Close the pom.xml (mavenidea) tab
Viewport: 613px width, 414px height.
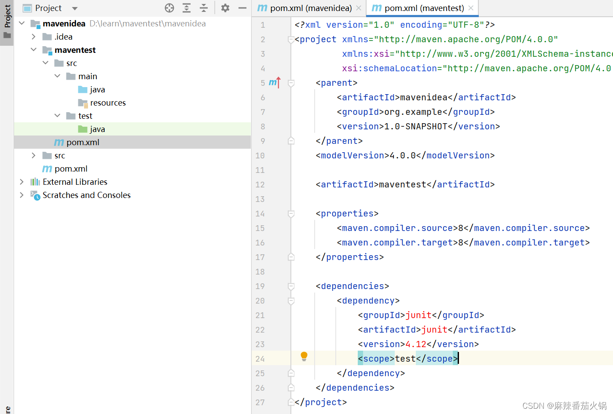coord(359,8)
